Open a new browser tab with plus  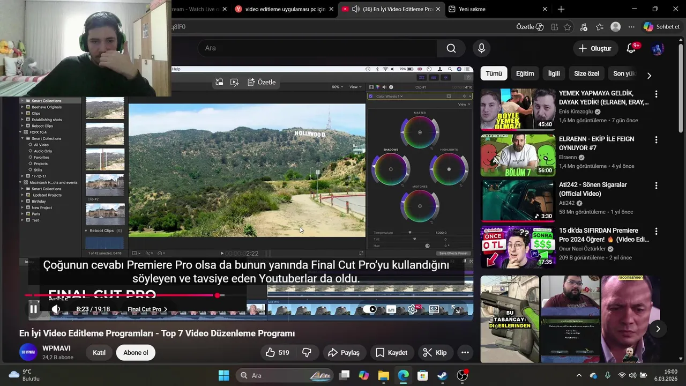tap(561, 9)
